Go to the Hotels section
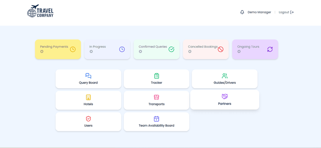Screen dimensions: 321x148 tap(88, 100)
